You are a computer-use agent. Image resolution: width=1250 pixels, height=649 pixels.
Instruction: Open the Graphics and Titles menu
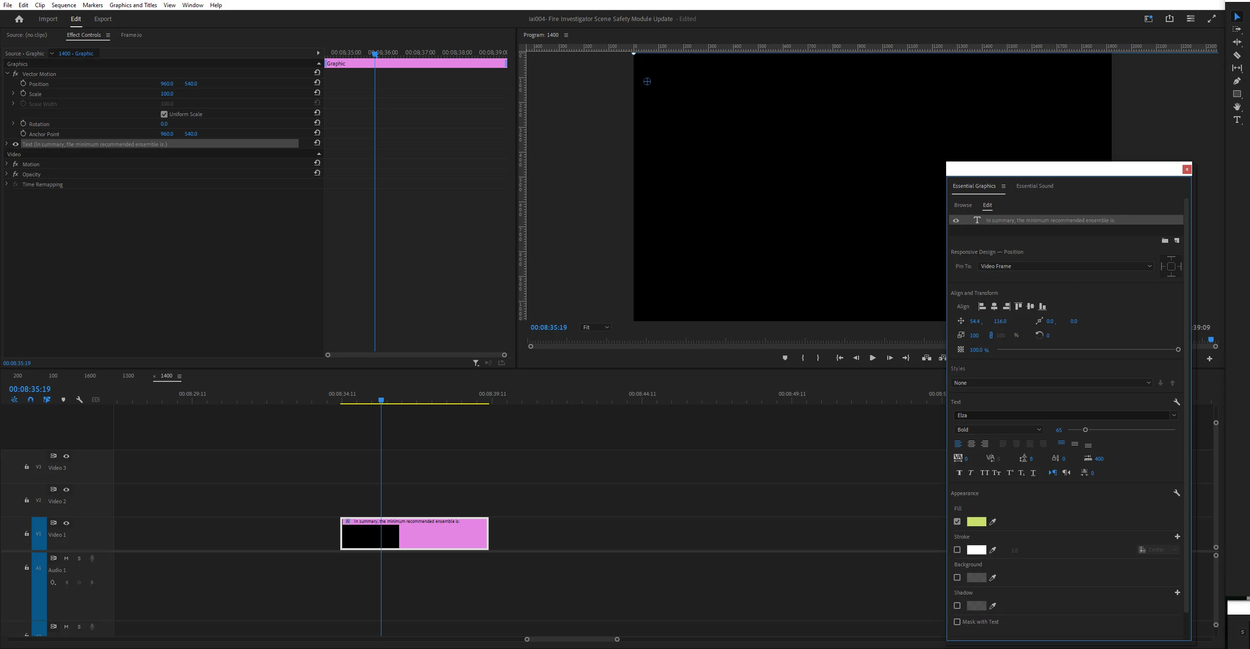point(133,5)
